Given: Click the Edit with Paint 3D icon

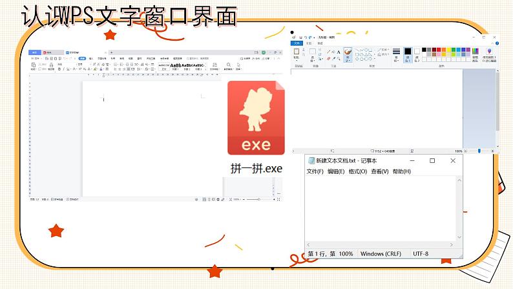Looking at the screenshot, I should coord(489,51).
